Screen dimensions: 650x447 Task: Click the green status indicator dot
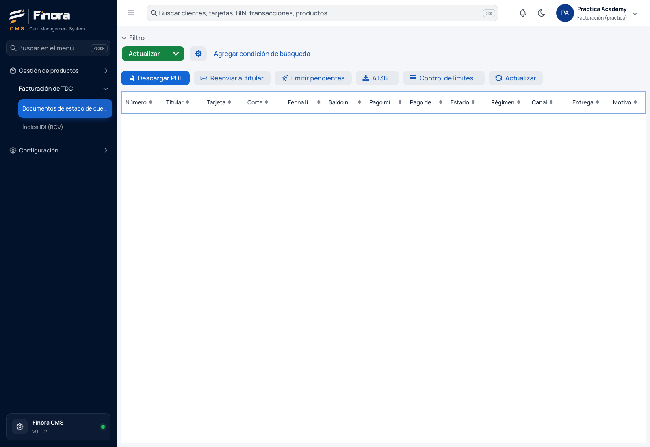click(x=103, y=427)
